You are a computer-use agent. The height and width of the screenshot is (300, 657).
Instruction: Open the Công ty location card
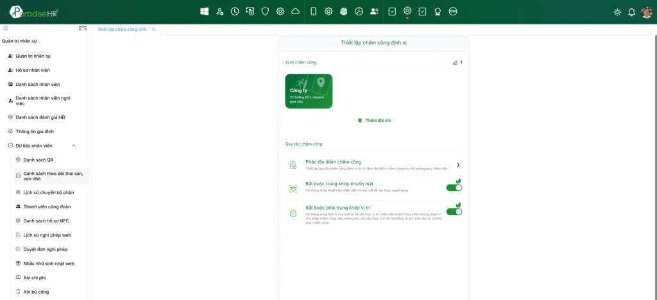coord(309,91)
